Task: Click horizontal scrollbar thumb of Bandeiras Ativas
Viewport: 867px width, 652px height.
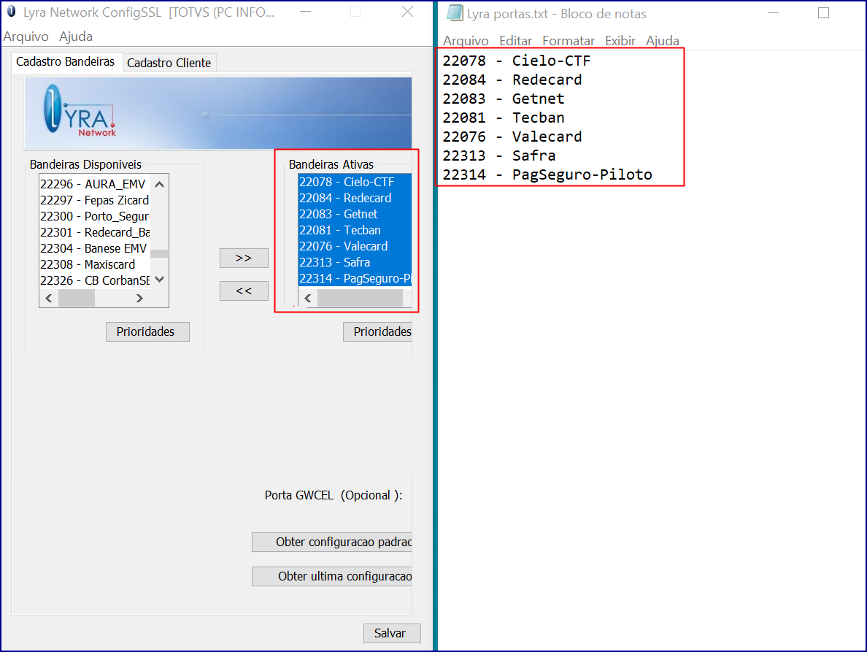Action: click(x=360, y=299)
